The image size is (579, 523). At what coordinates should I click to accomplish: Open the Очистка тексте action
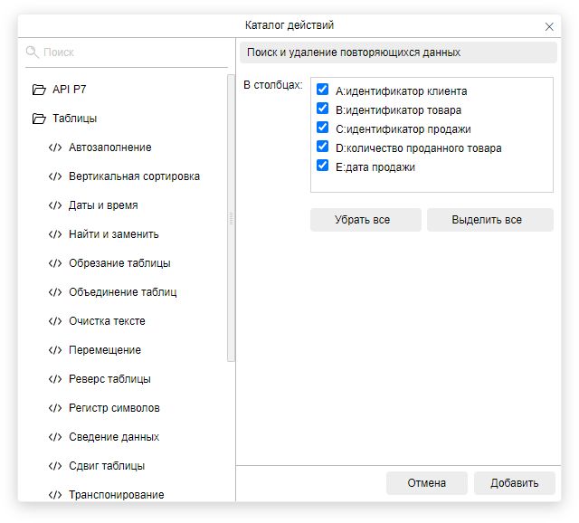tap(107, 321)
